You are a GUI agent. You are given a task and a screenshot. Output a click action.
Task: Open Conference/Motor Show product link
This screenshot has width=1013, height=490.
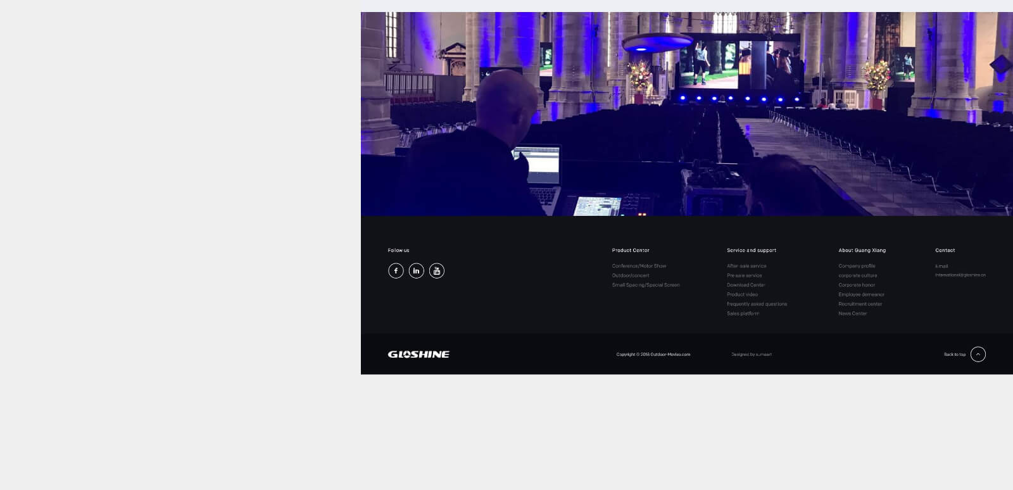click(x=639, y=266)
